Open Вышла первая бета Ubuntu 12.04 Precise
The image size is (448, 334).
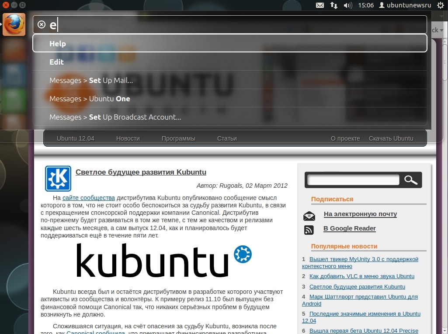[364, 331]
